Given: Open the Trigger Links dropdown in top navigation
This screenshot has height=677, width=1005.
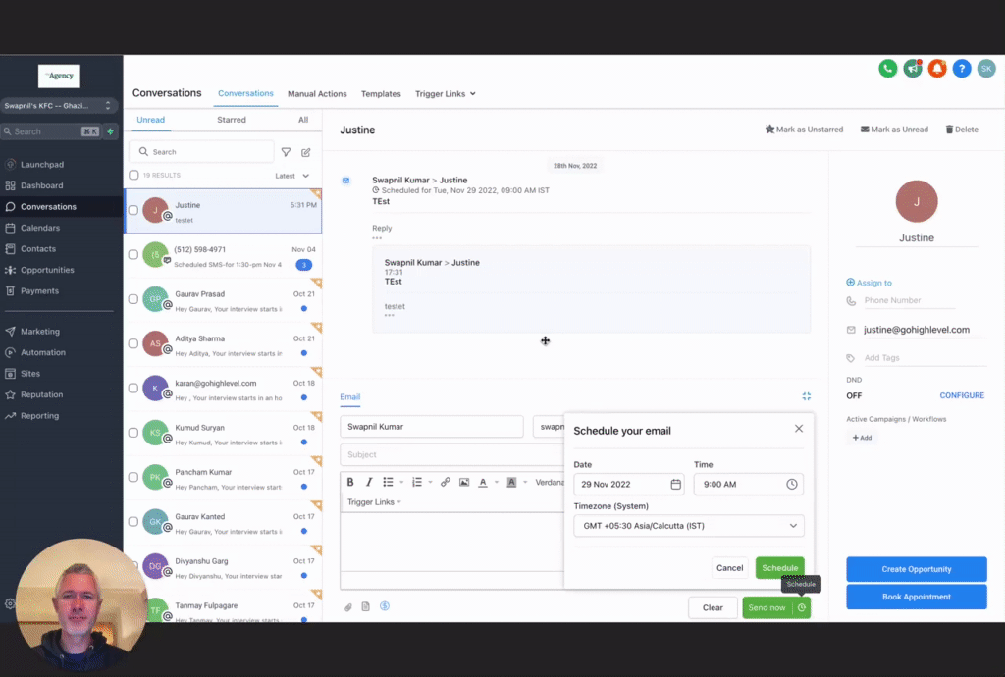Looking at the screenshot, I should click(446, 94).
